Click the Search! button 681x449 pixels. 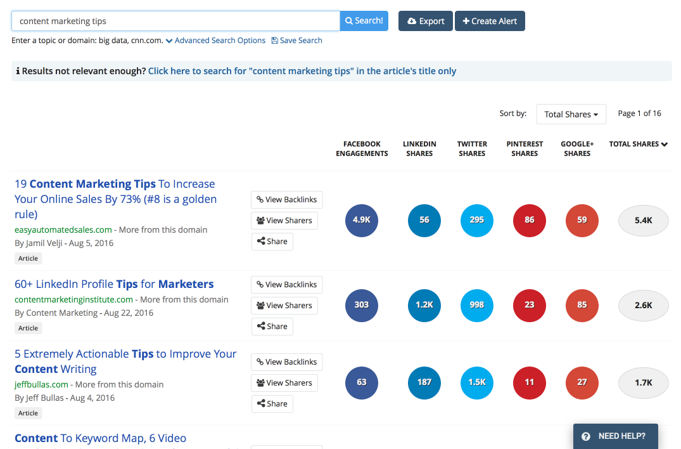click(x=364, y=21)
